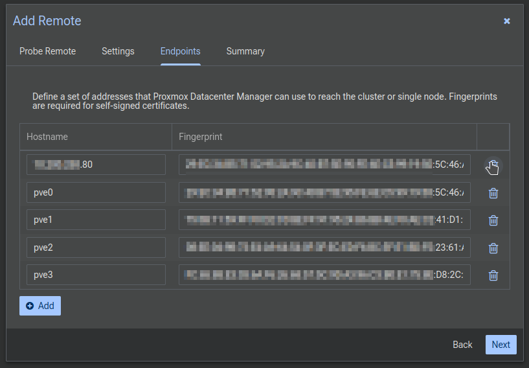Focus the pve0 hostname field

[96, 192]
